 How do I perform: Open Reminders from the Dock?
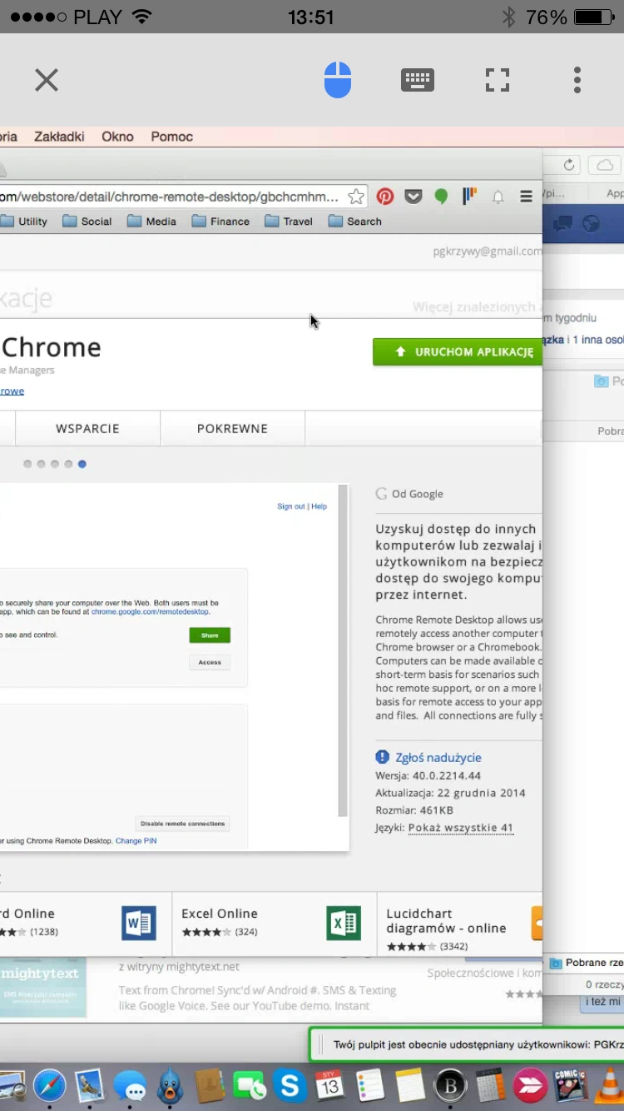(369, 1085)
